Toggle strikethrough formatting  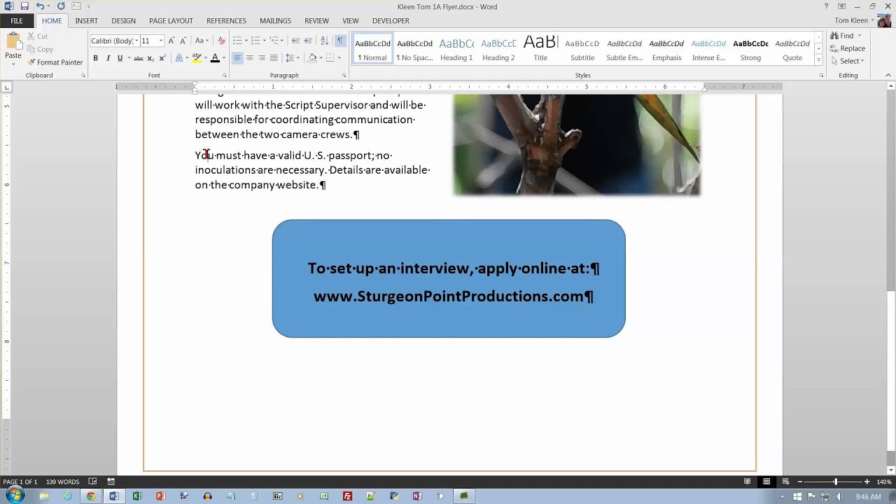point(139,58)
